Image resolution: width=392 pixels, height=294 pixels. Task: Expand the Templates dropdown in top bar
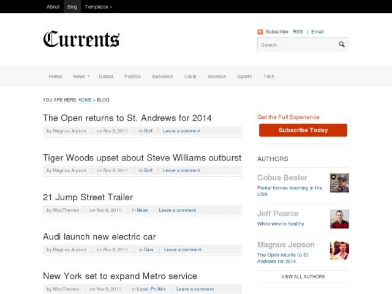pos(98,7)
